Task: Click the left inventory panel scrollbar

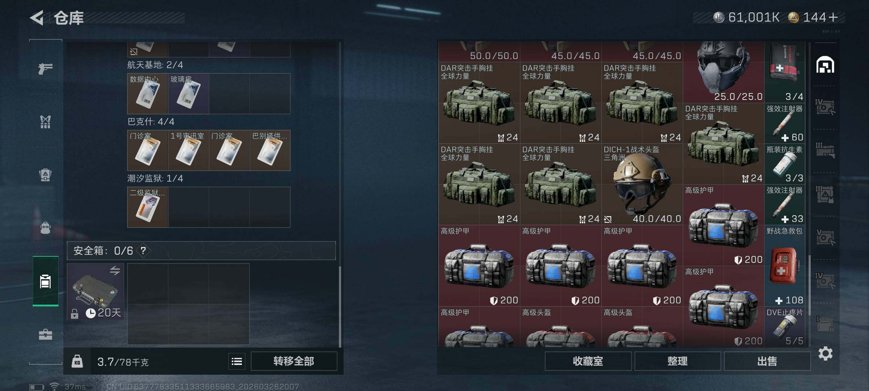Action: pyautogui.click(x=340, y=306)
